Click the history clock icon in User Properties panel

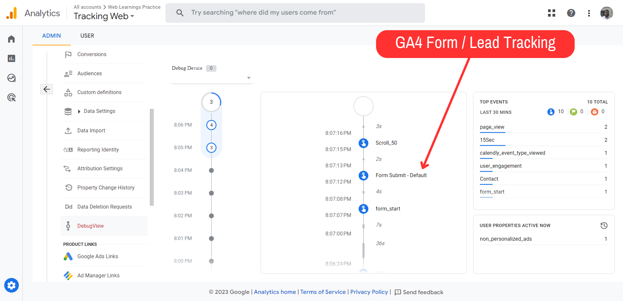[604, 225]
